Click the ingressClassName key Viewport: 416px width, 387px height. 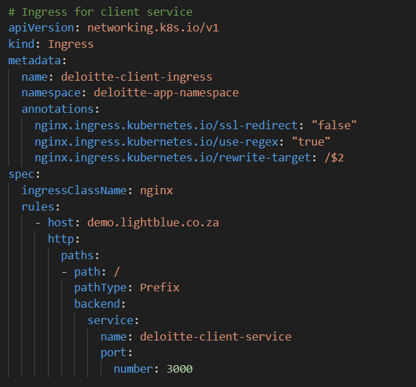point(74,191)
